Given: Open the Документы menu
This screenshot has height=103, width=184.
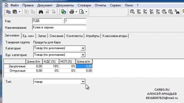Looking at the screenshot, I should pos(65,5).
